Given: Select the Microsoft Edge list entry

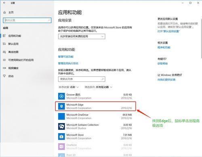Looking at the screenshot, I should click(x=95, y=106).
